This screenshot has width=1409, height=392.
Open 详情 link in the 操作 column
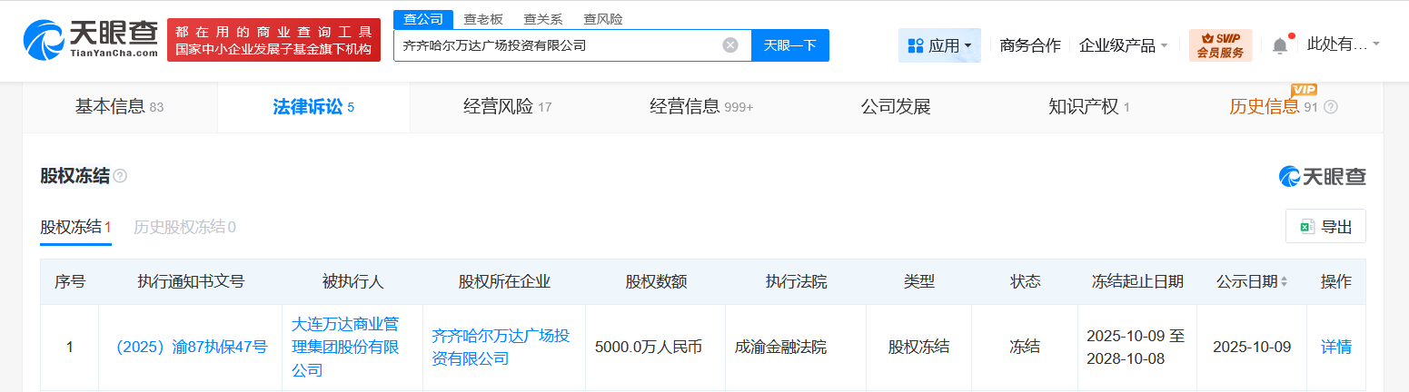pos(1335,347)
